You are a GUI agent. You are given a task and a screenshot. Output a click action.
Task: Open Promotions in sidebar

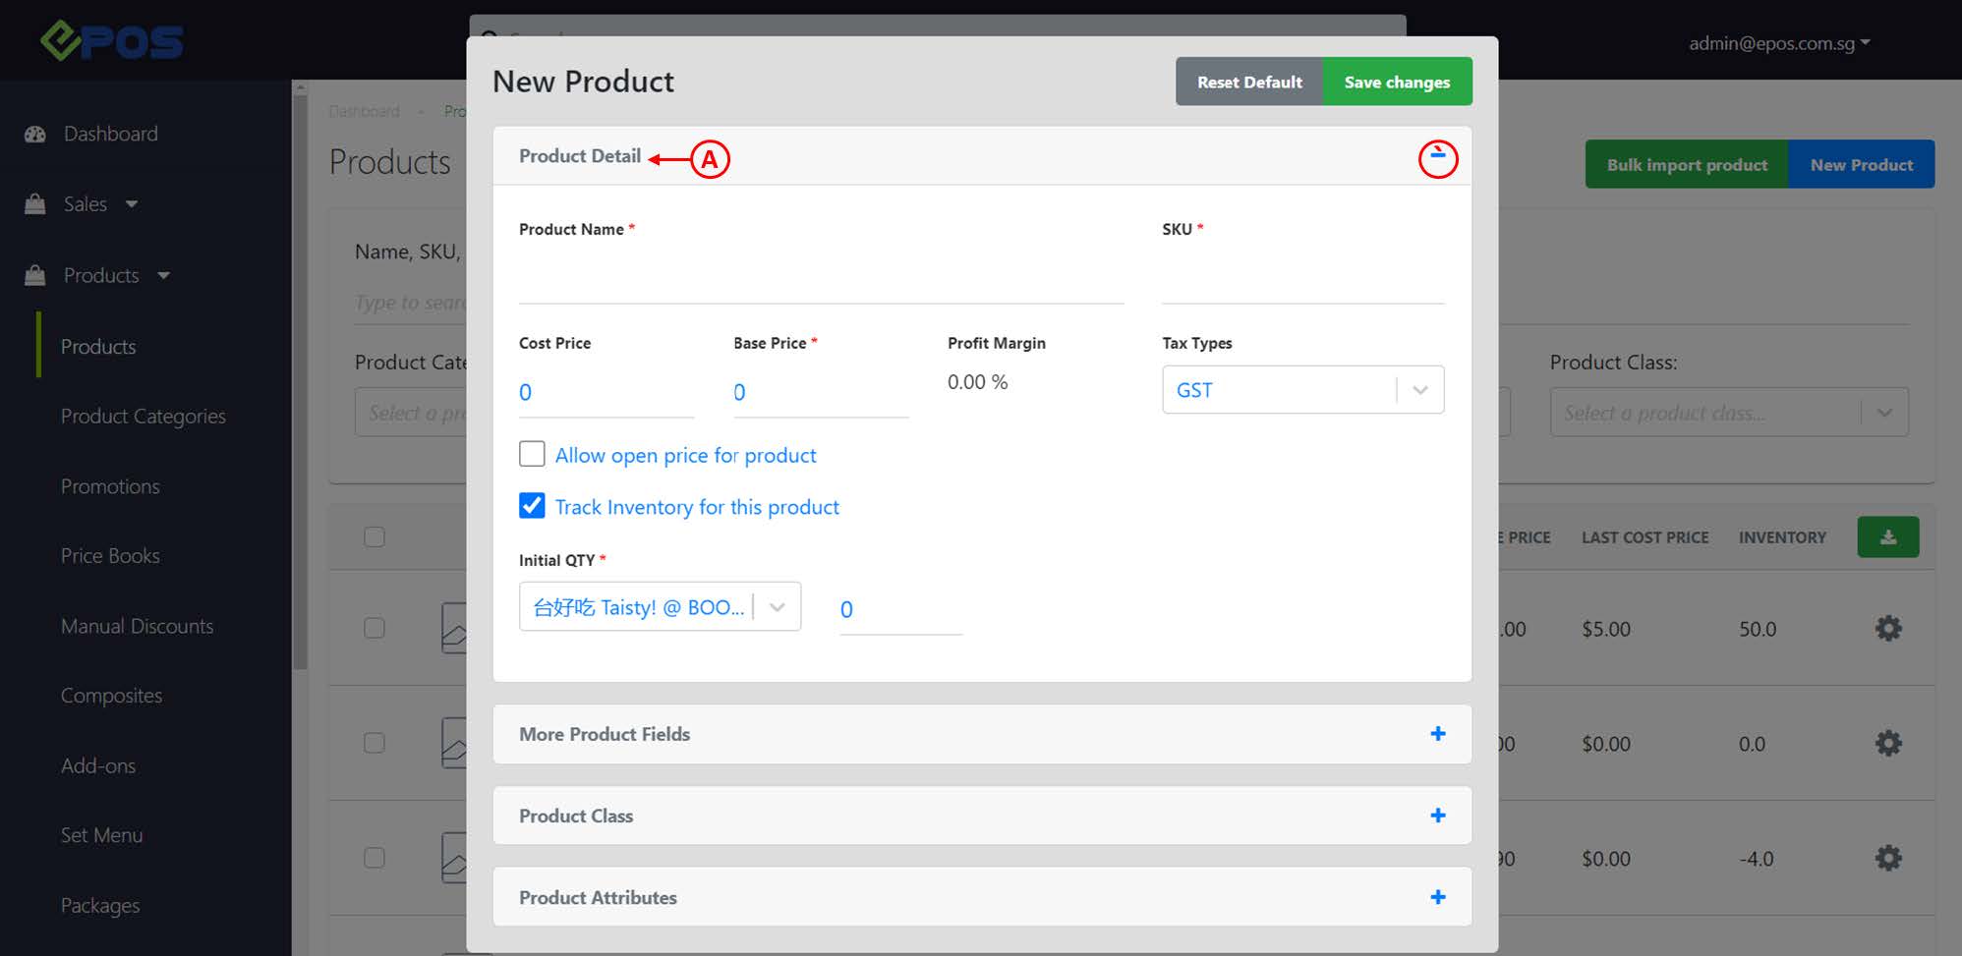click(110, 486)
